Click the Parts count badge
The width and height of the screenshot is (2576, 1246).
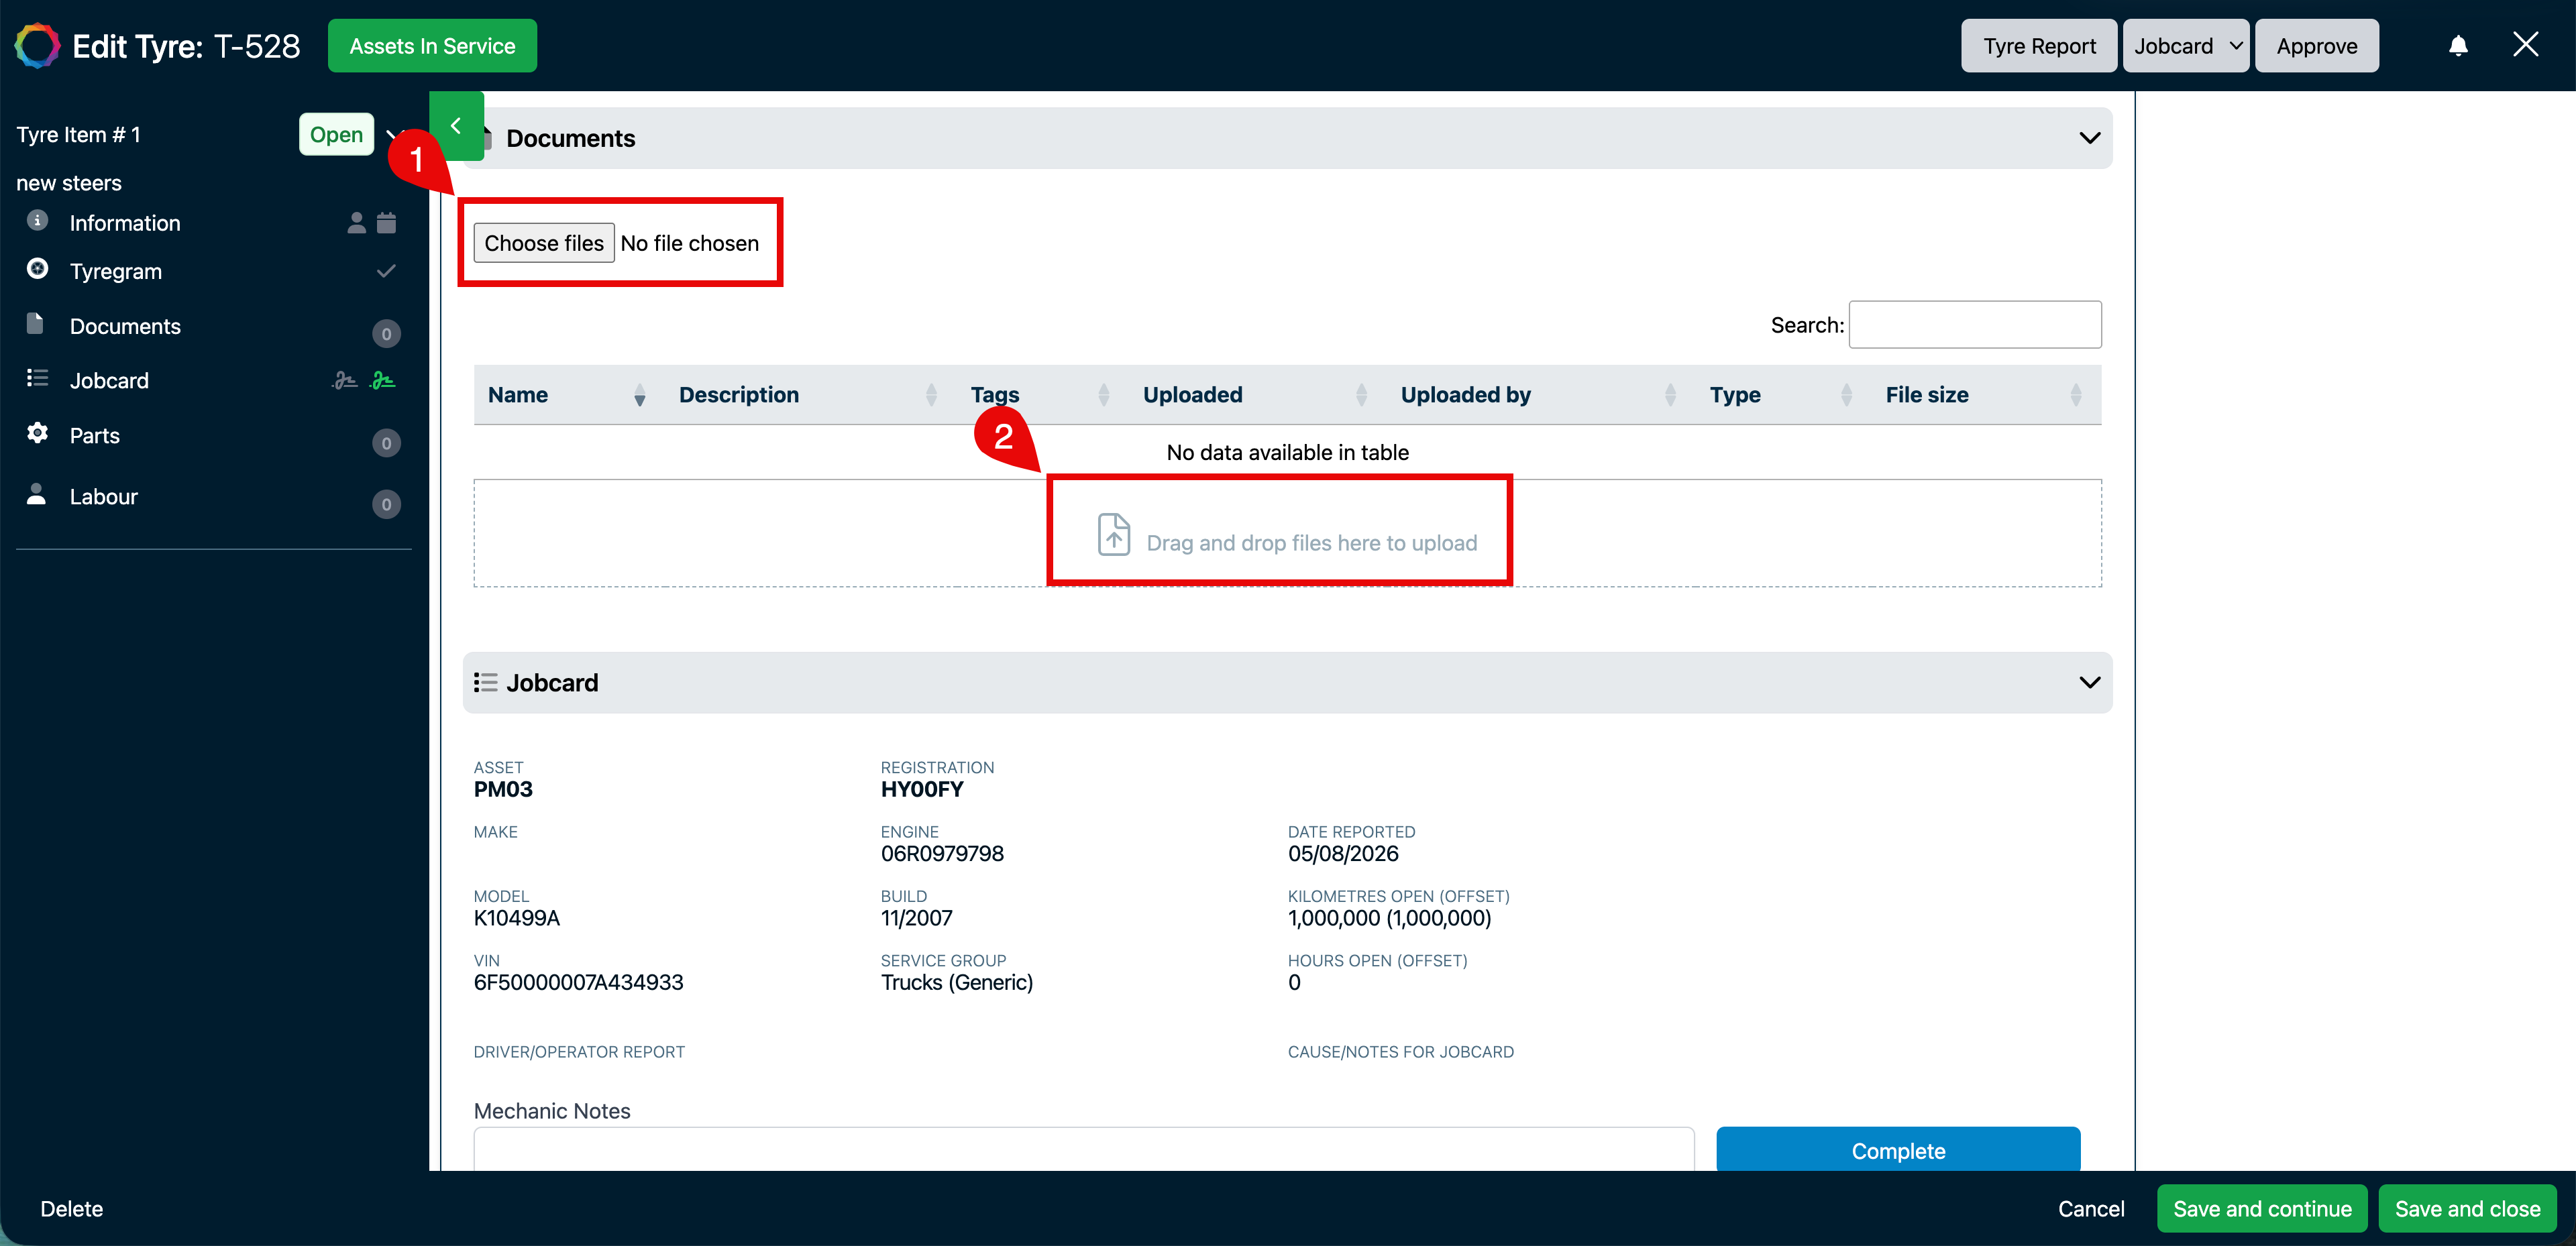(386, 443)
